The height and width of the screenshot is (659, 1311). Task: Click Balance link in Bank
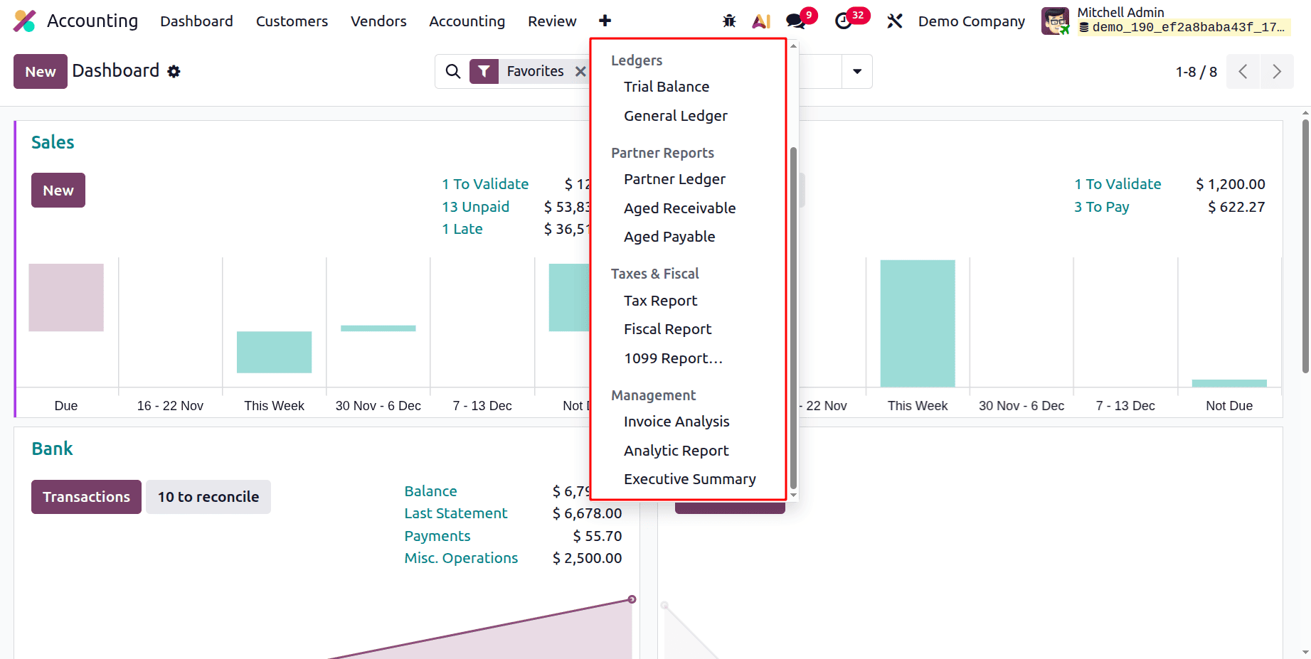(430, 491)
